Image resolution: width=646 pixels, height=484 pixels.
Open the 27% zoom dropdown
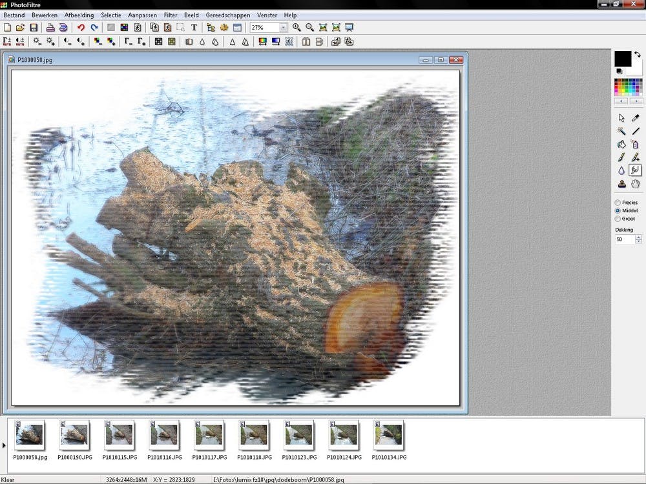tap(284, 28)
